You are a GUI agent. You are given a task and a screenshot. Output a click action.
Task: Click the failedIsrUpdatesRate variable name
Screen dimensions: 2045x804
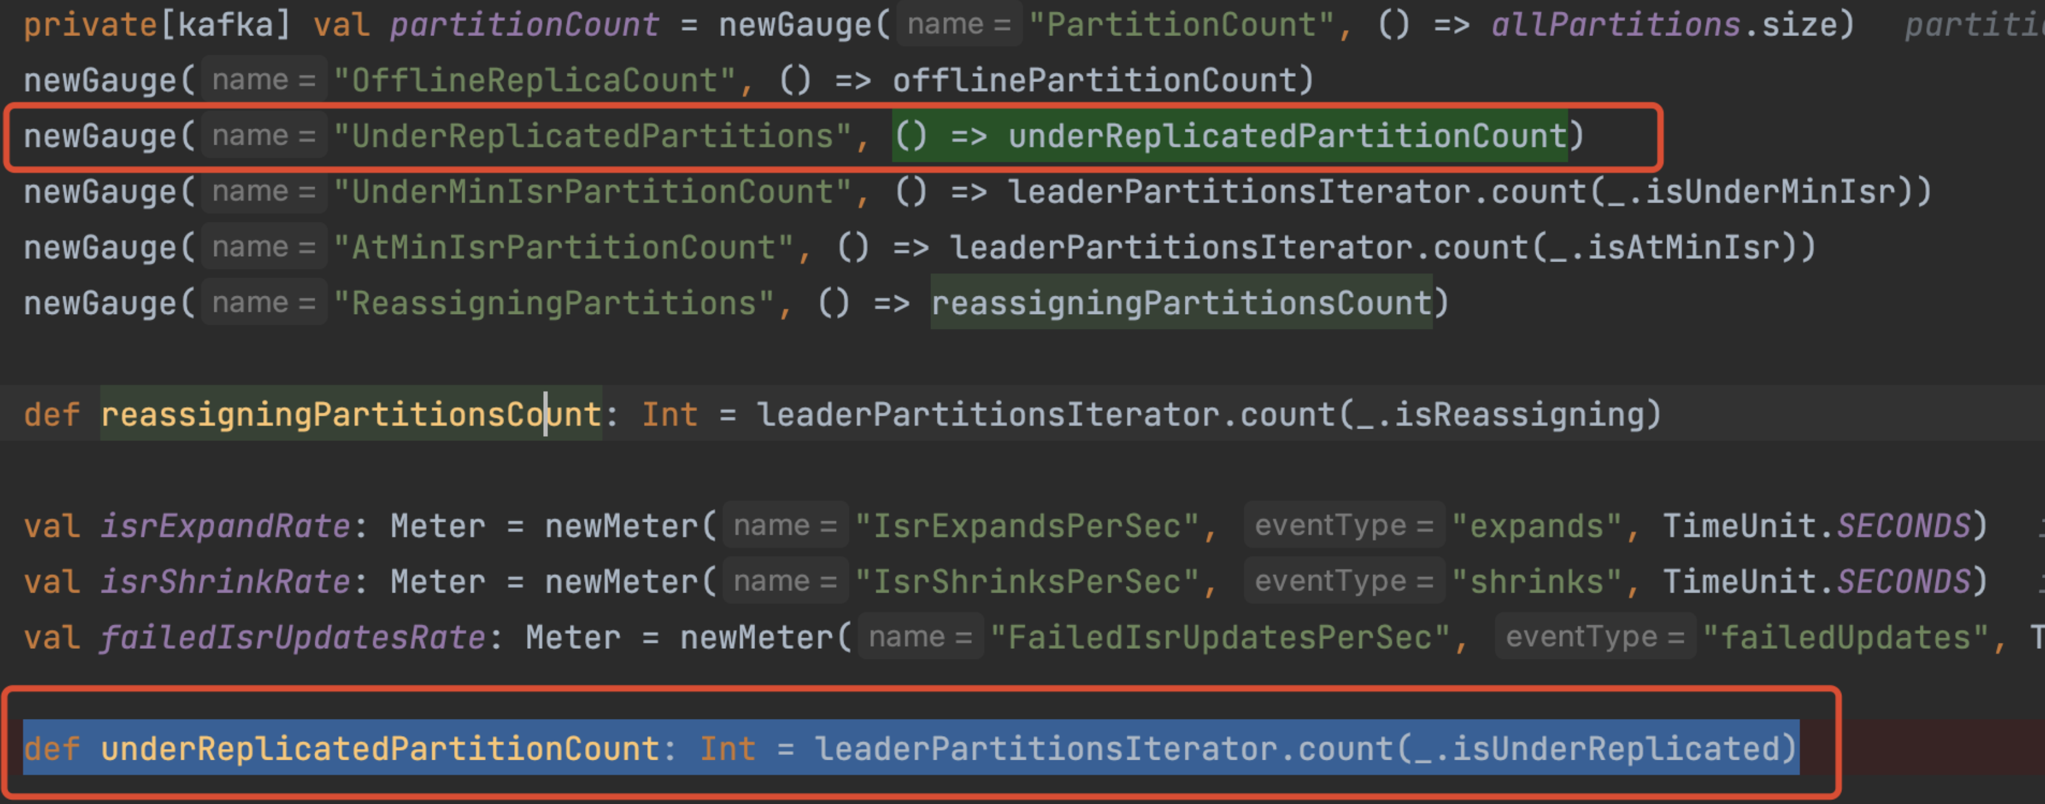[x=292, y=638]
